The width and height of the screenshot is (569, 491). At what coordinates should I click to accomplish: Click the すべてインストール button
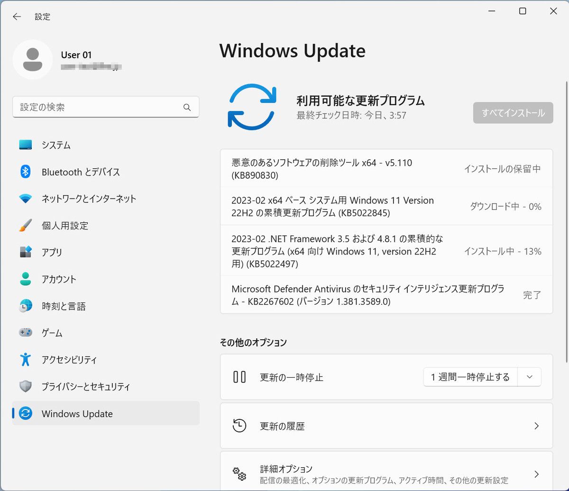513,113
